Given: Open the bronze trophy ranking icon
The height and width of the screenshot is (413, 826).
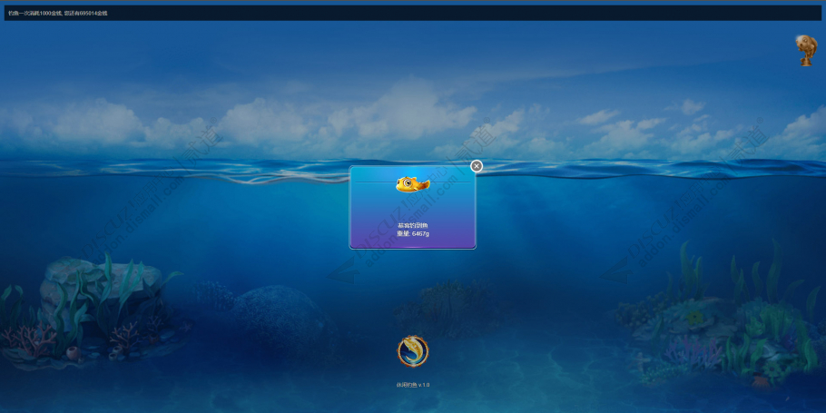Looking at the screenshot, I should pyautogui.click(x=806, y=51).
